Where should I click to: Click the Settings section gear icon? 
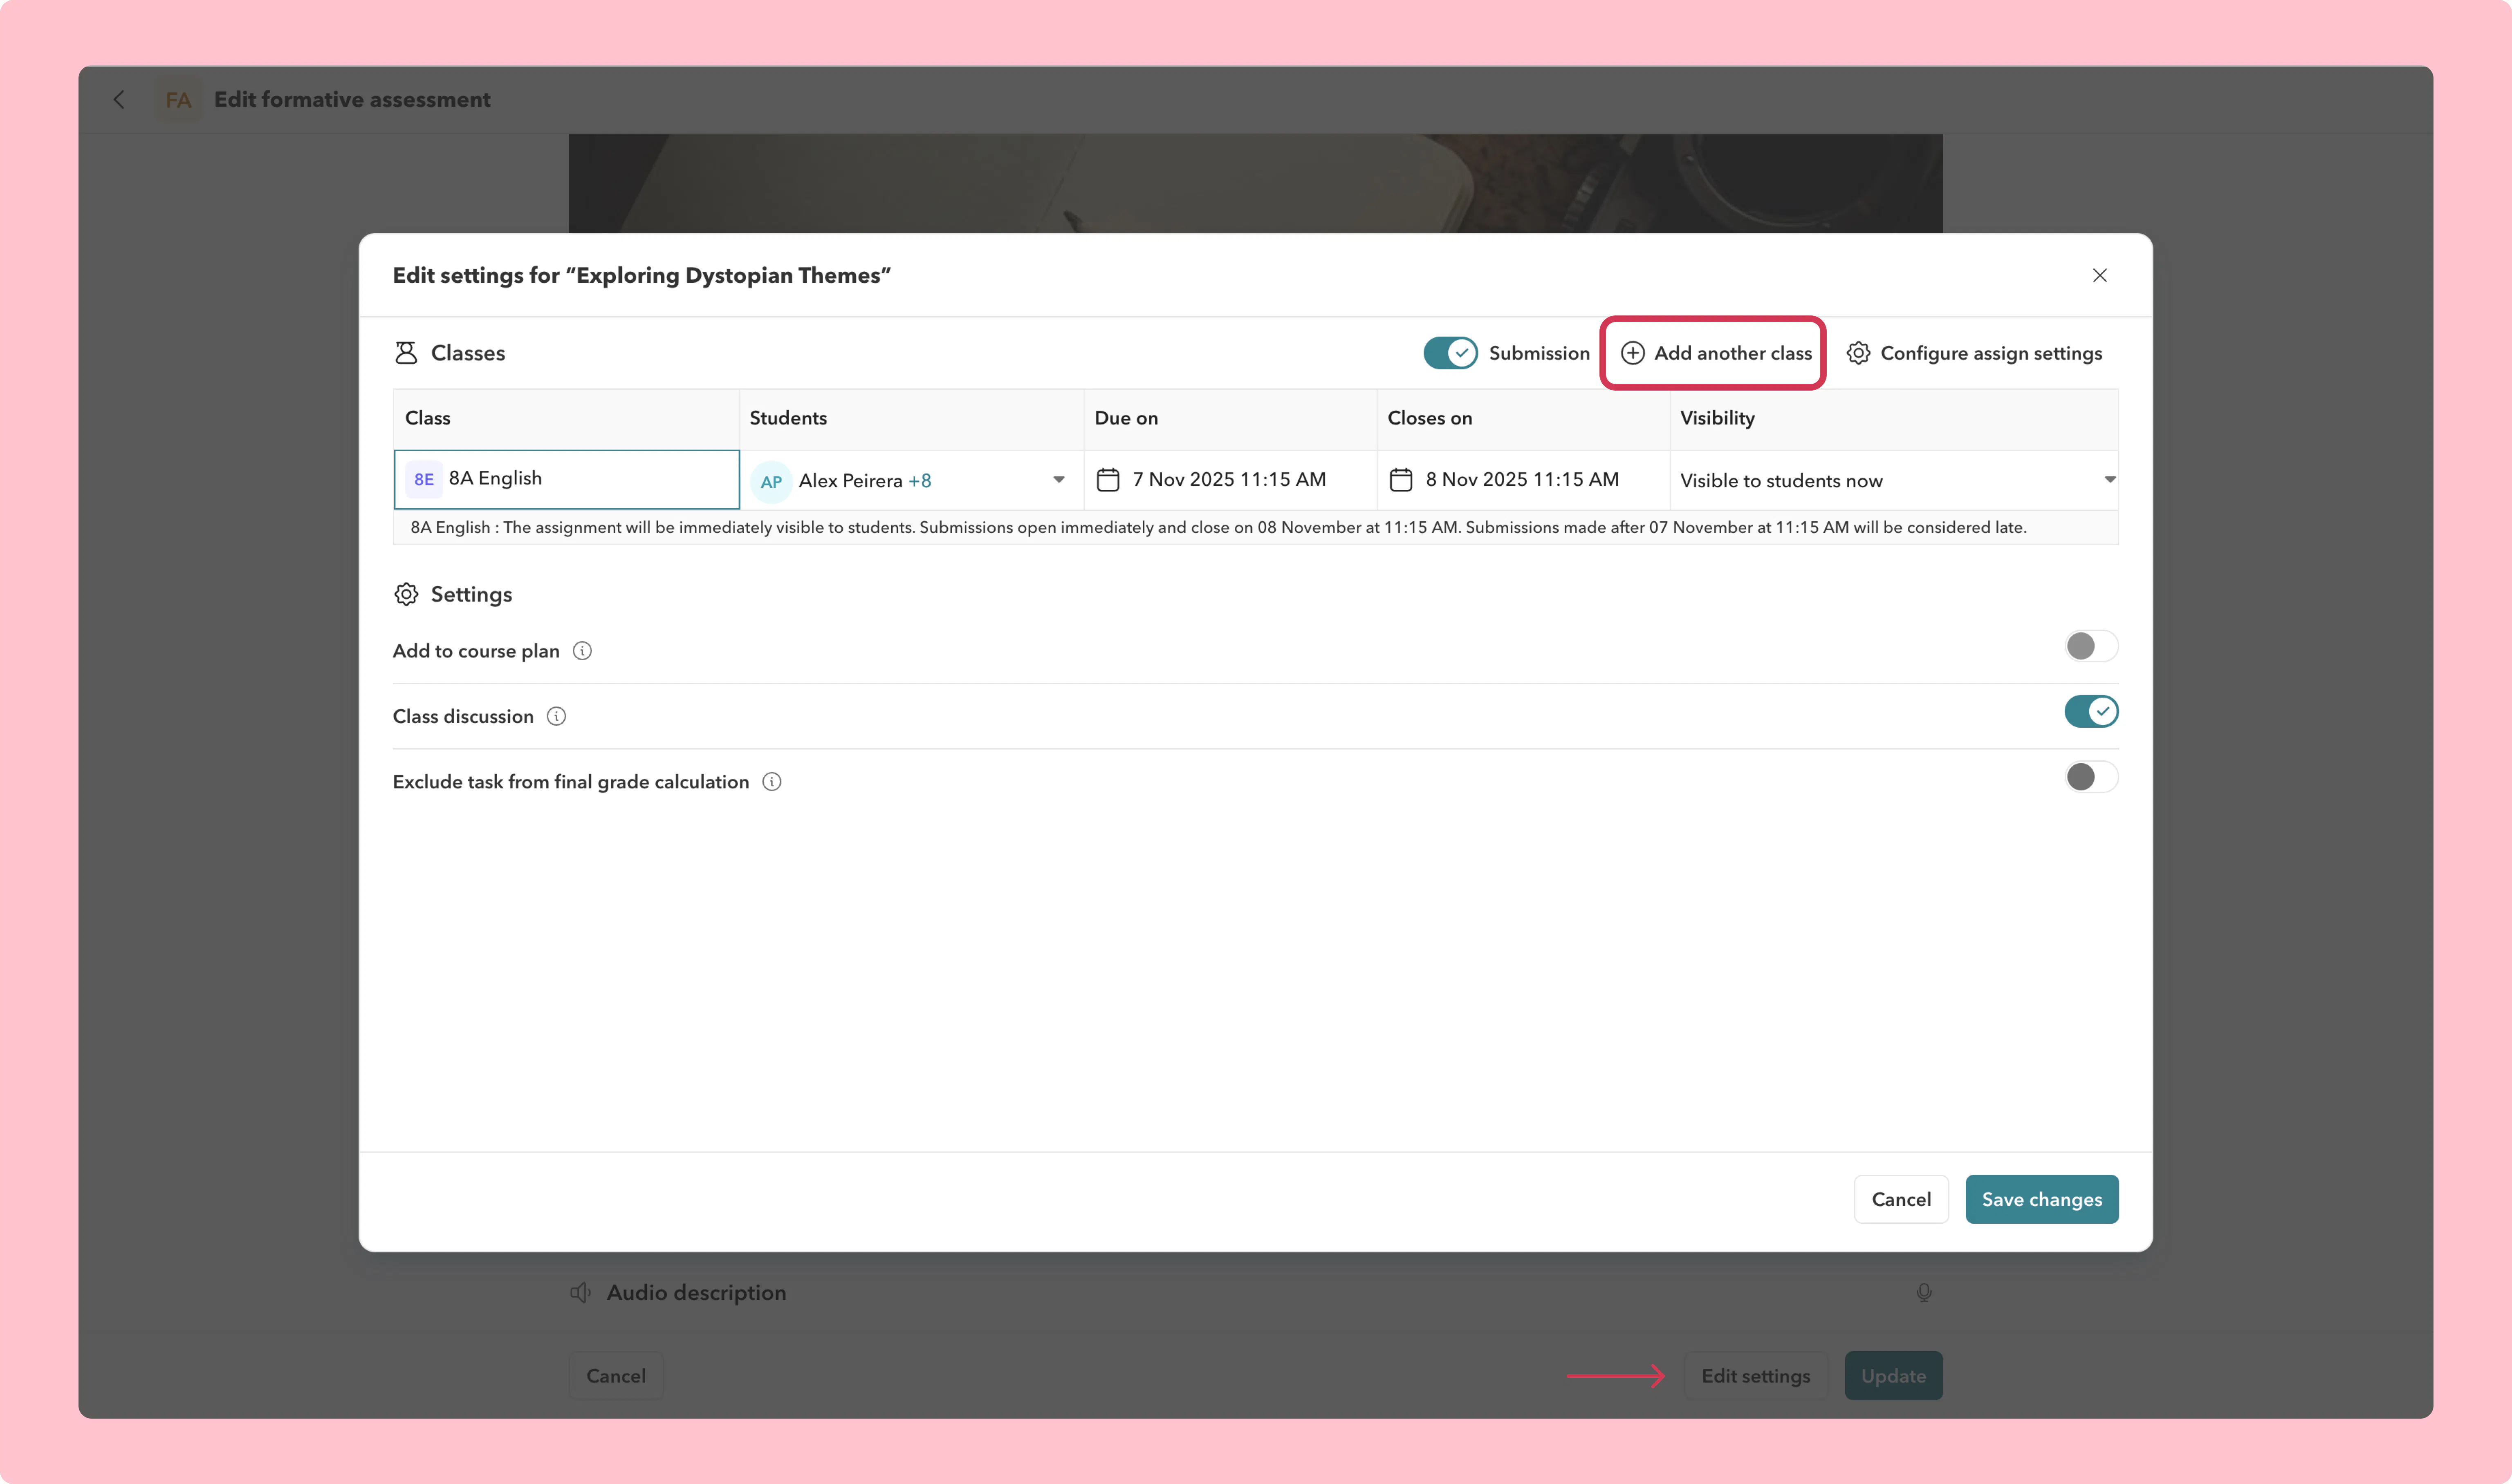click(x=405, y=594)
